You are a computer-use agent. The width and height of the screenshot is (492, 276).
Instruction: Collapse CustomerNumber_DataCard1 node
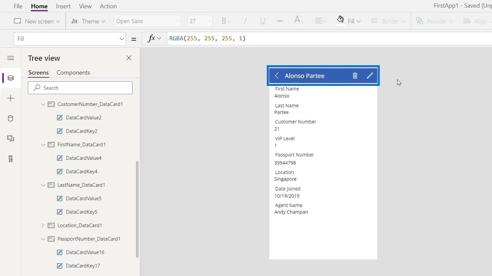43,104
